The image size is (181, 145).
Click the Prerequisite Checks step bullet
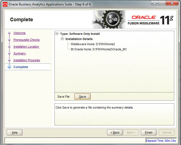pyautogui.click(x=9, y=40)
